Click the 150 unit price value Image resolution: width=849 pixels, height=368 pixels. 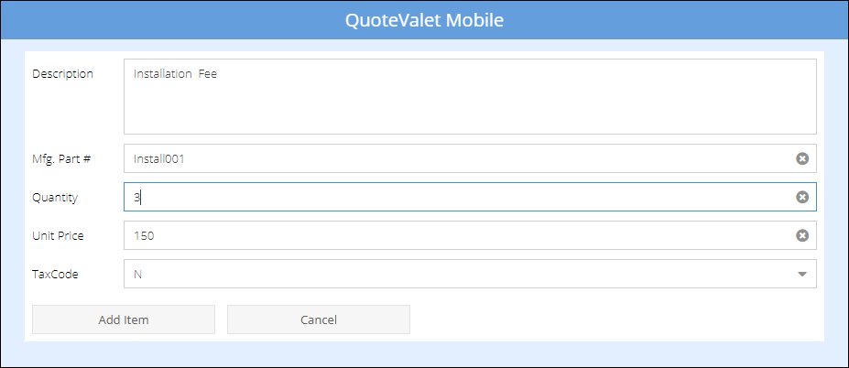pyautogui.click(x=144, y=235)
